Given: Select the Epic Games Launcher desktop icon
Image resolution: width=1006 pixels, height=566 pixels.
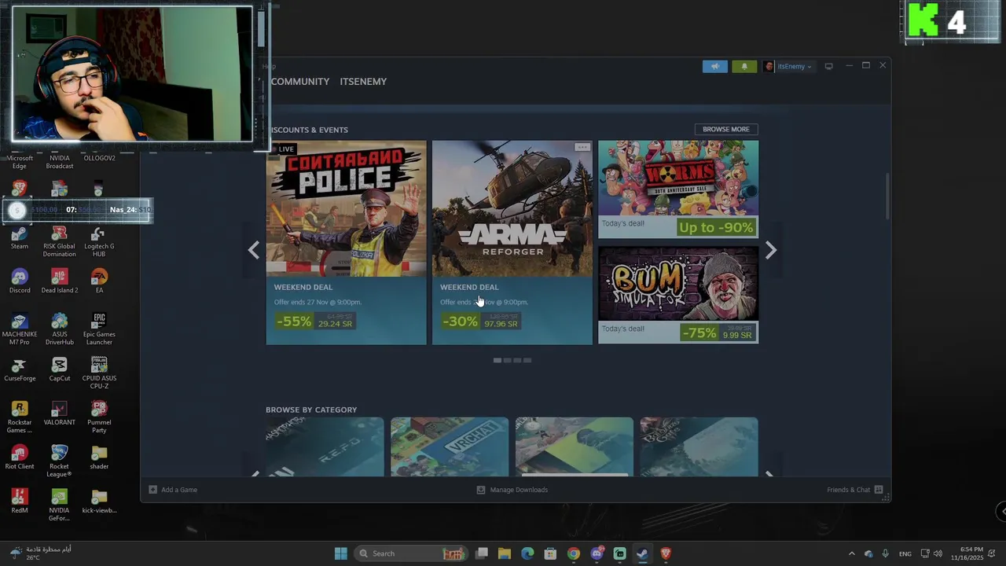Looking at the screenshot, I should [98, 329].
